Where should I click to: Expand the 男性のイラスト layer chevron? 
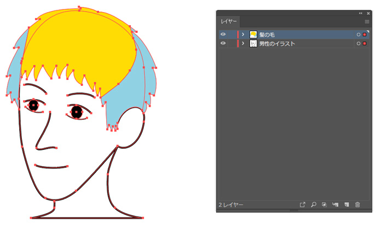pos(243,43)
